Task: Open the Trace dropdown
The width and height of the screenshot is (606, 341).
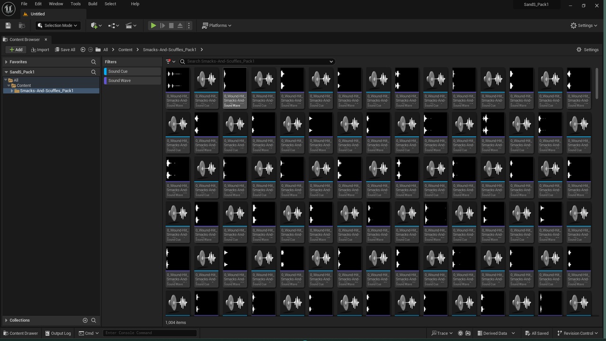Action: click(x=442, y=333)
